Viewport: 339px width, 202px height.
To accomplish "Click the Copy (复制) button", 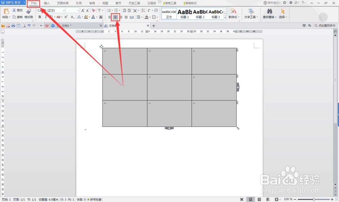I will 17,17.
